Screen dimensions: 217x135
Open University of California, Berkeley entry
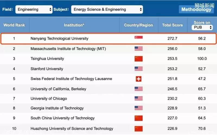[x=58, y=89]
